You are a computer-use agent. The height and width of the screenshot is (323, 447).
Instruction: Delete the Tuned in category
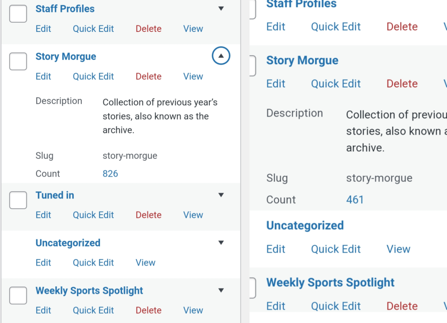(x=148, y=215)
